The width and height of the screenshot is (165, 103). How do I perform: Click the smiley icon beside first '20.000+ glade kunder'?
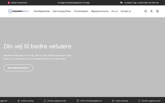tap(45, 101)
